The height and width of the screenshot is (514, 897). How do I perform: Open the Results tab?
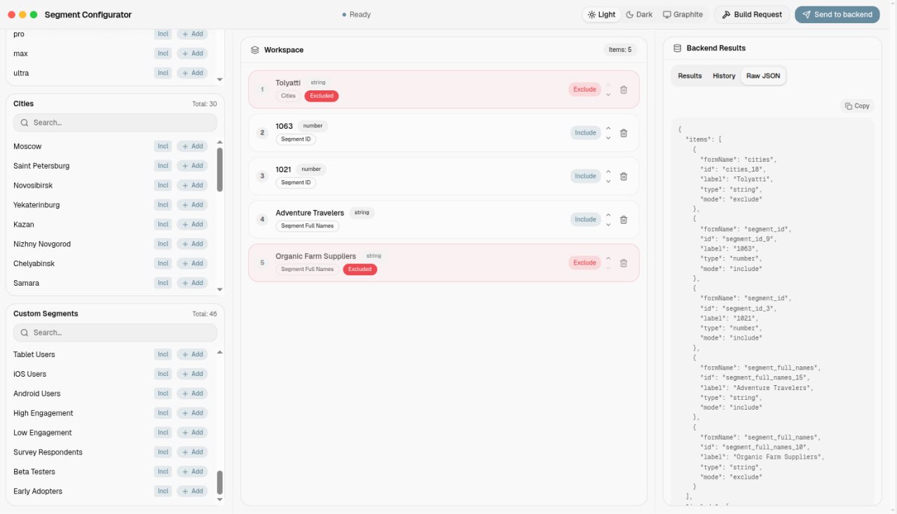click(x=690, y=76)
